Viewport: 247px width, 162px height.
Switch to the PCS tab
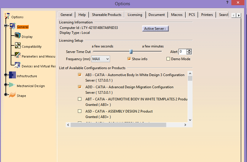192,15
